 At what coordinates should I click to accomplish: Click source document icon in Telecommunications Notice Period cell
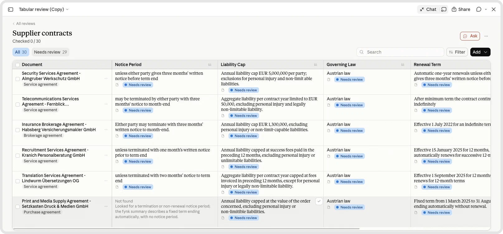click(117, 110)
